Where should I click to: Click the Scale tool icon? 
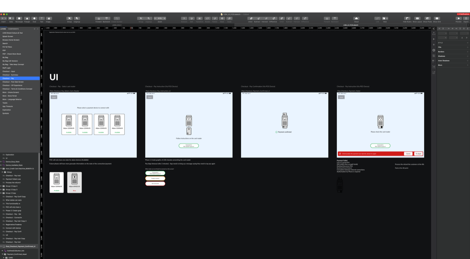pyautogui.click(x=229, y=18)
